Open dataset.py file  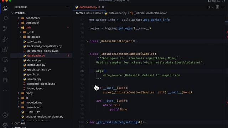point(34,60)
